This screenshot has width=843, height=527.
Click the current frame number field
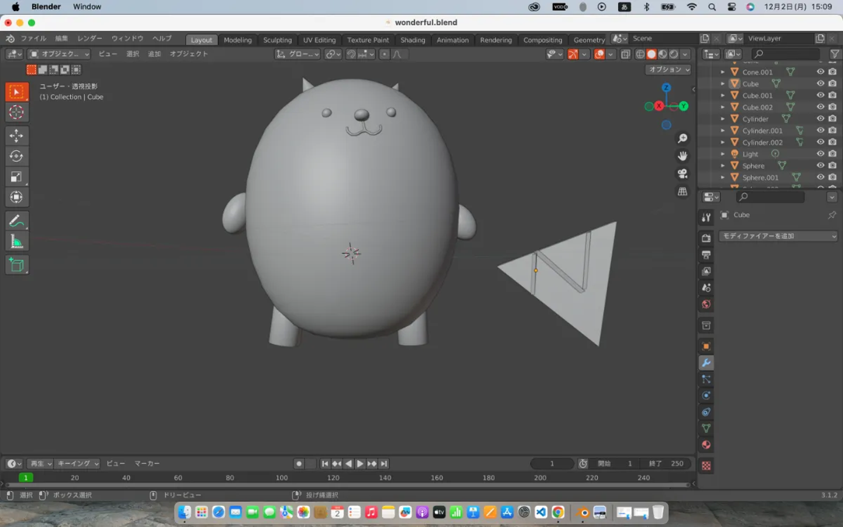click(551, 464)
